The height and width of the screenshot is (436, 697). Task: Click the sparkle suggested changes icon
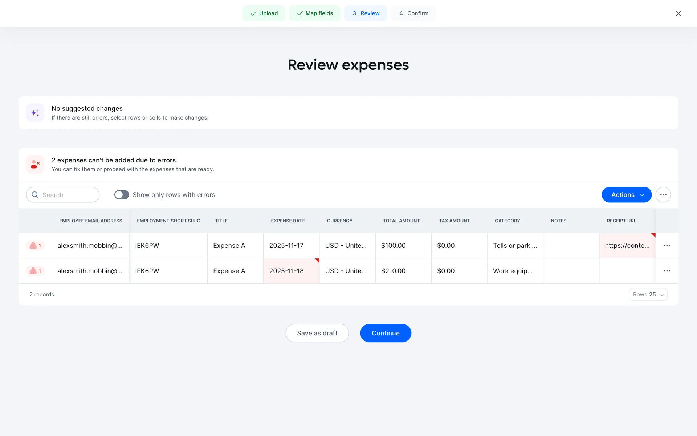[x=35, y=113]
